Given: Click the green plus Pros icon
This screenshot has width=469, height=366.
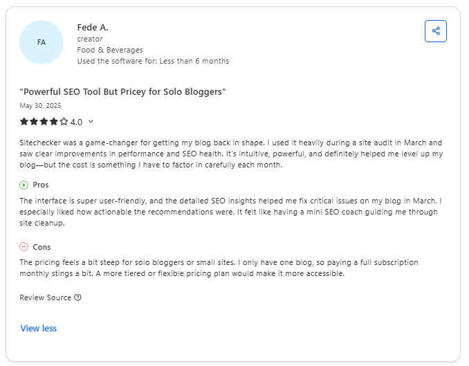Looking at the screenshot, I should point(24,185).
